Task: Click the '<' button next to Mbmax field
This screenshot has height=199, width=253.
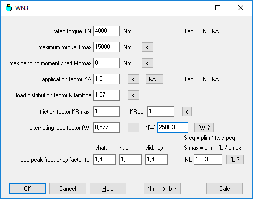Action: pos(147,63)
